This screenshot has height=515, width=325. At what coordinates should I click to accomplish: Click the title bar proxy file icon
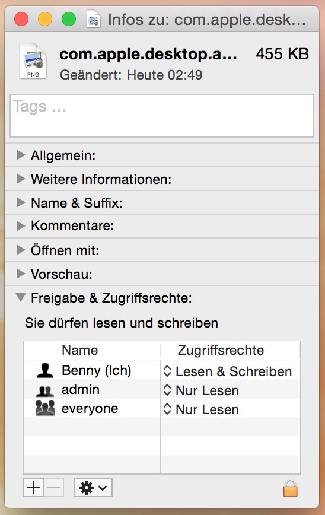(94, 19)
